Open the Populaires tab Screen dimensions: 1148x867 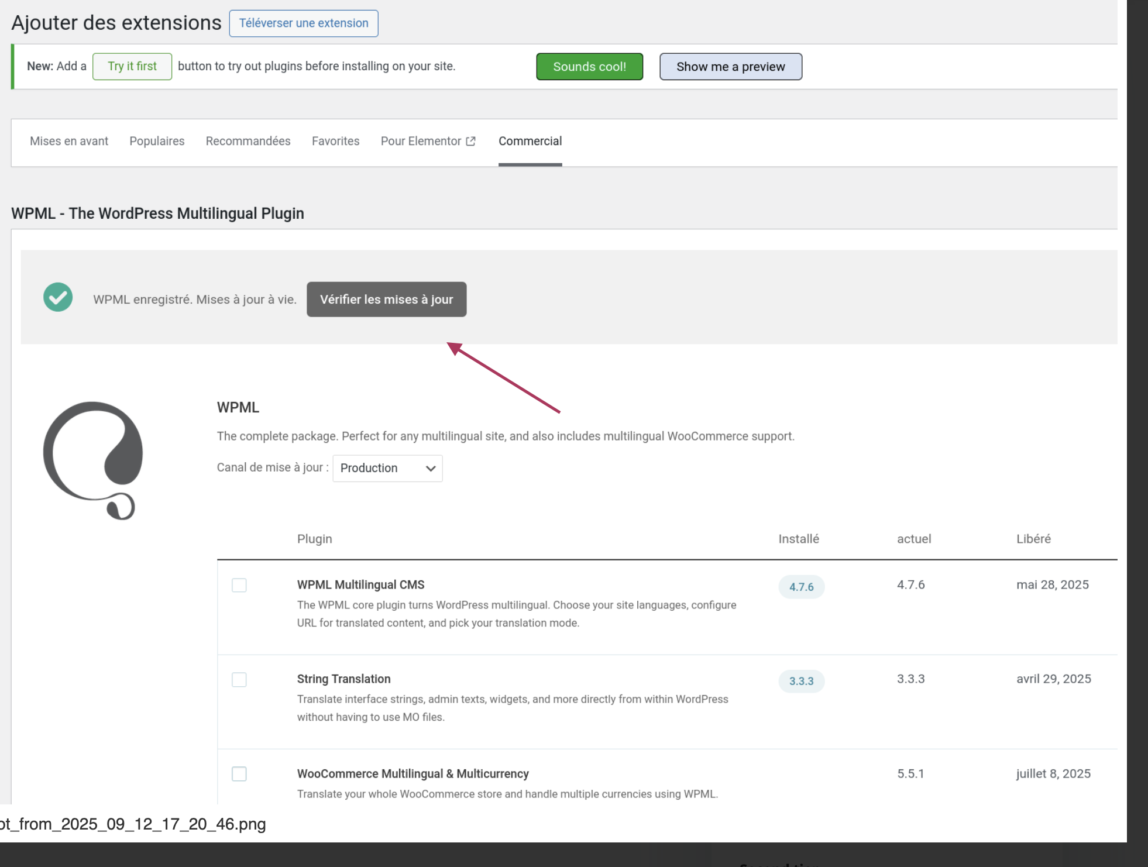tap(157, 141)
